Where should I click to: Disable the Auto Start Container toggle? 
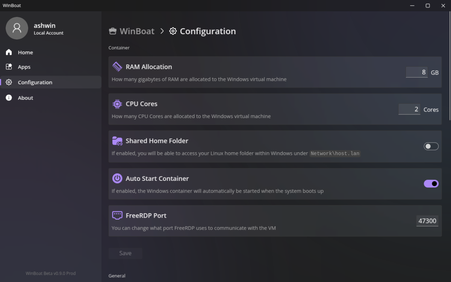coord(431,183)
